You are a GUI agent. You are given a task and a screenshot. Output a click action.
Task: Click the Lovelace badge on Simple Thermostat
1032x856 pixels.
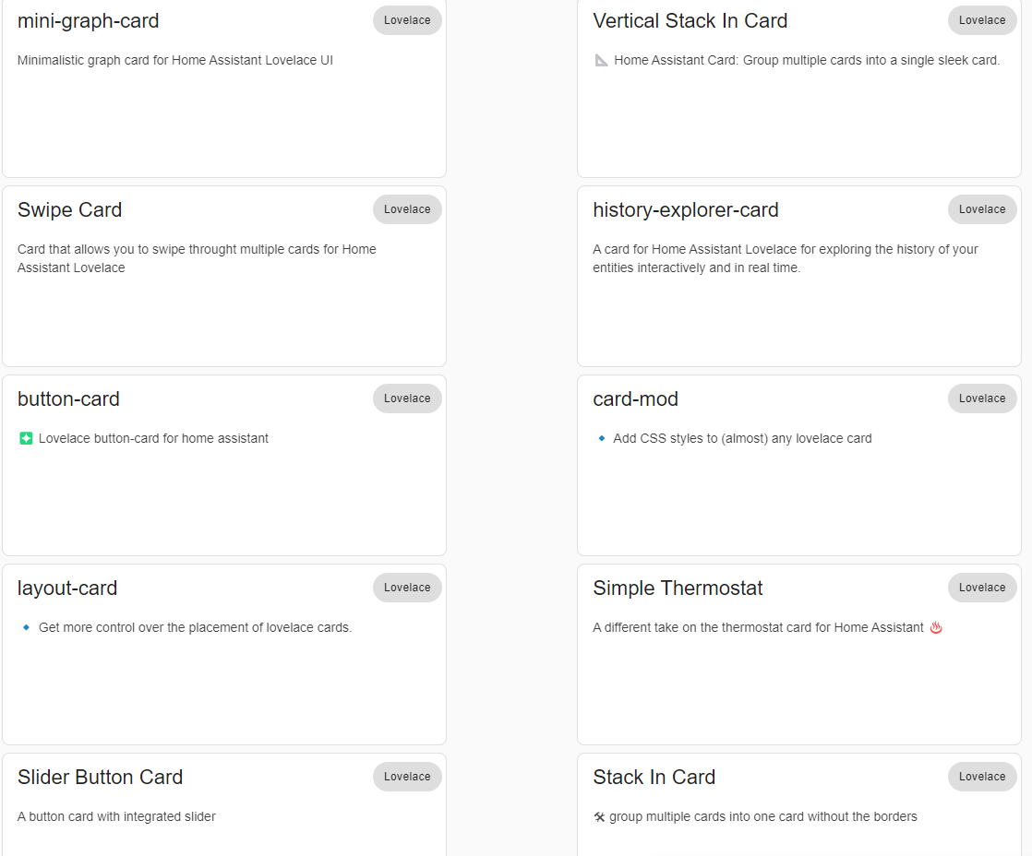pos(982,587)
